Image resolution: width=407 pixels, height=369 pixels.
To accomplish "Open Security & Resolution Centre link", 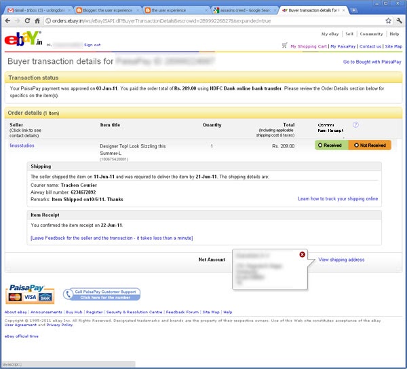I will (134, 312).
